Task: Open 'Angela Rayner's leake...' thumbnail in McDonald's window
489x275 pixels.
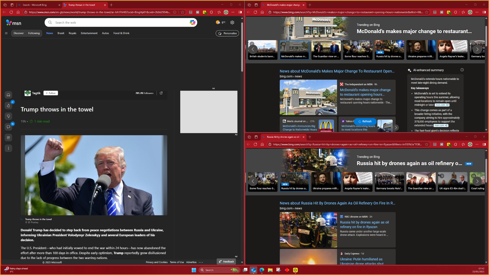Action: click(453, 50)
